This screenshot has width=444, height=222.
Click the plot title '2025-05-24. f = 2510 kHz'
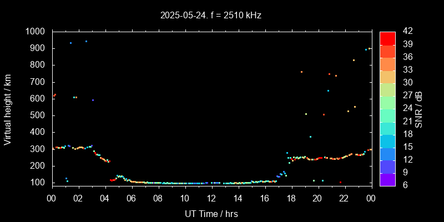(x=211, y=16)
